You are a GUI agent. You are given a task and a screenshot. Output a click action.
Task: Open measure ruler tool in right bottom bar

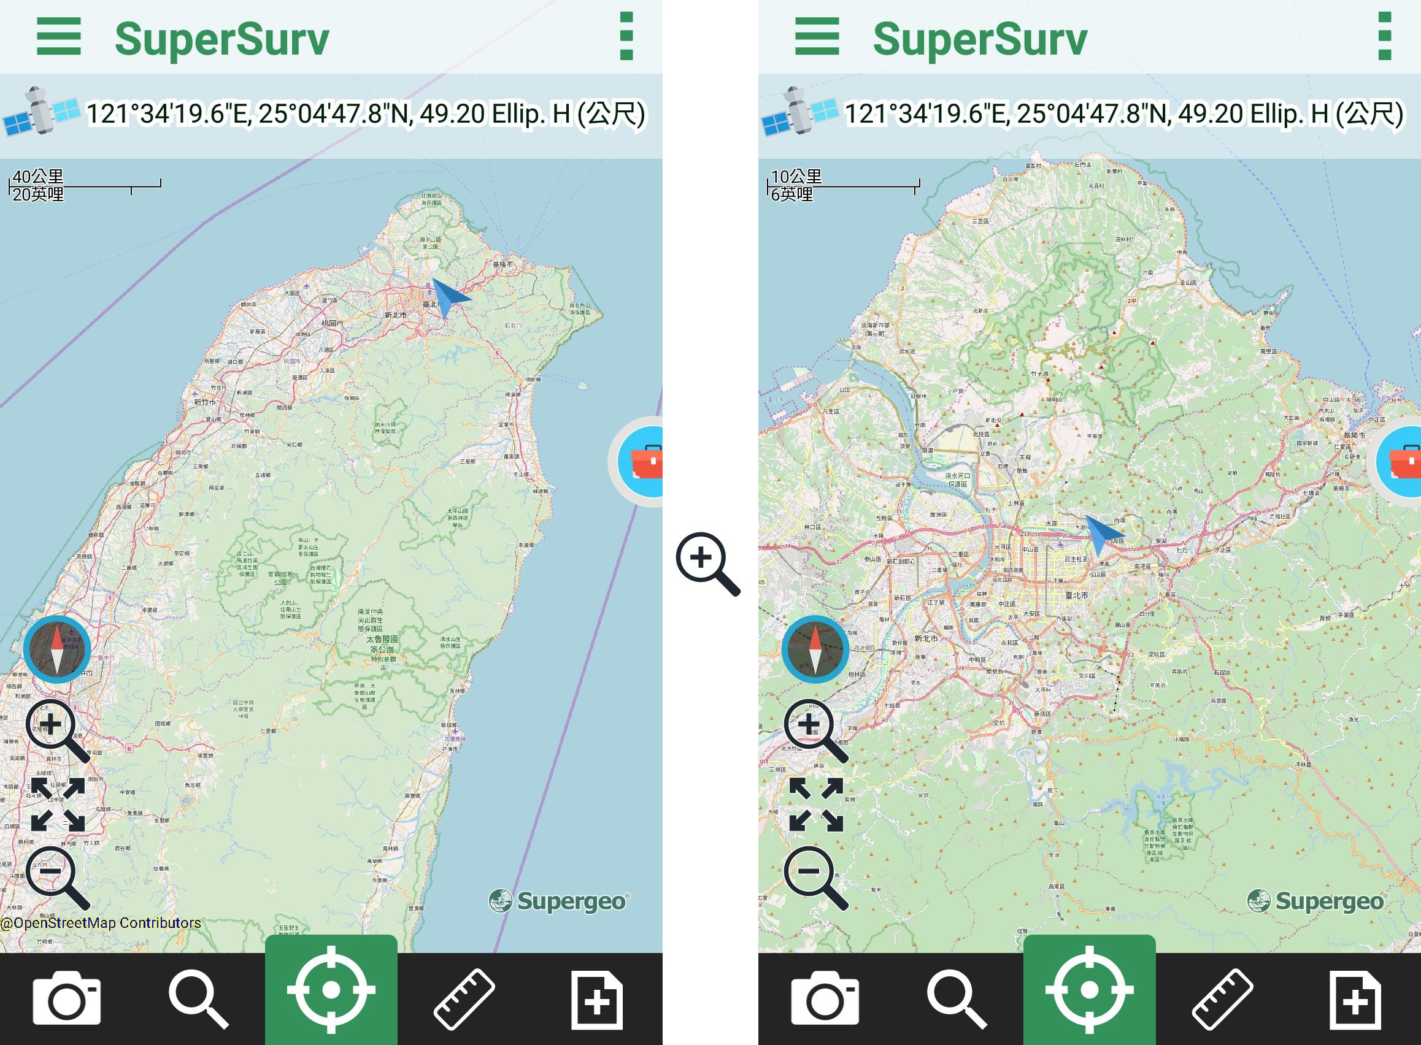tap(1222, 1000)
